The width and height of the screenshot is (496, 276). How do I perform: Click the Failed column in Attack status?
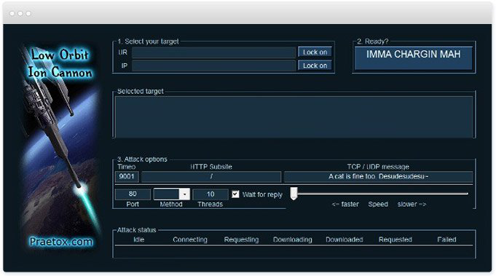point(446,240)
